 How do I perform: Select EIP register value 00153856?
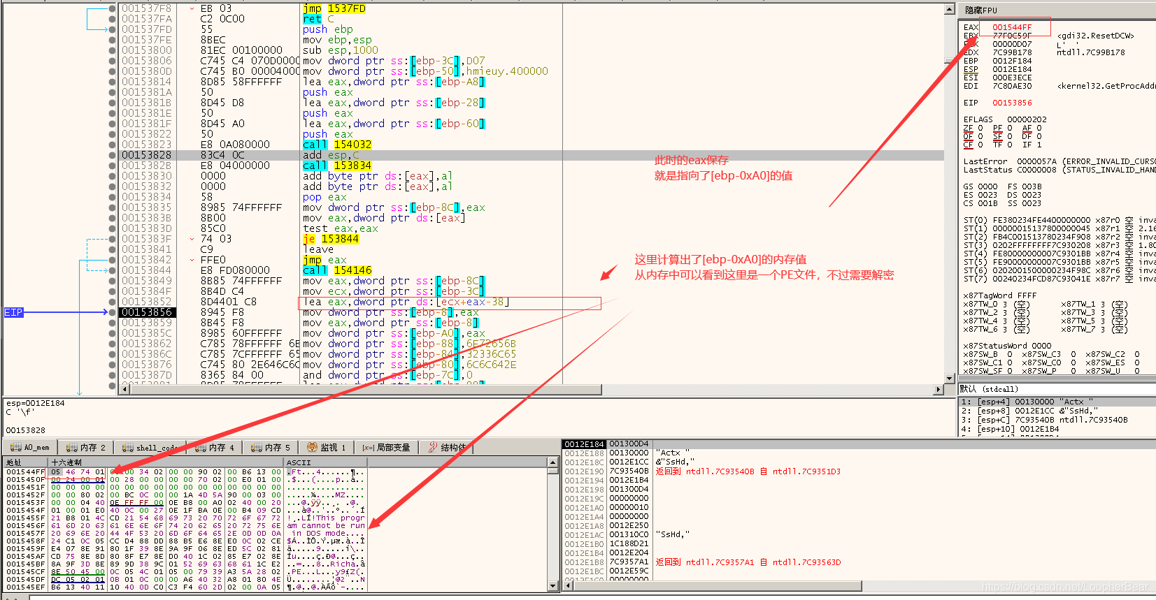tap(1012, 103)
